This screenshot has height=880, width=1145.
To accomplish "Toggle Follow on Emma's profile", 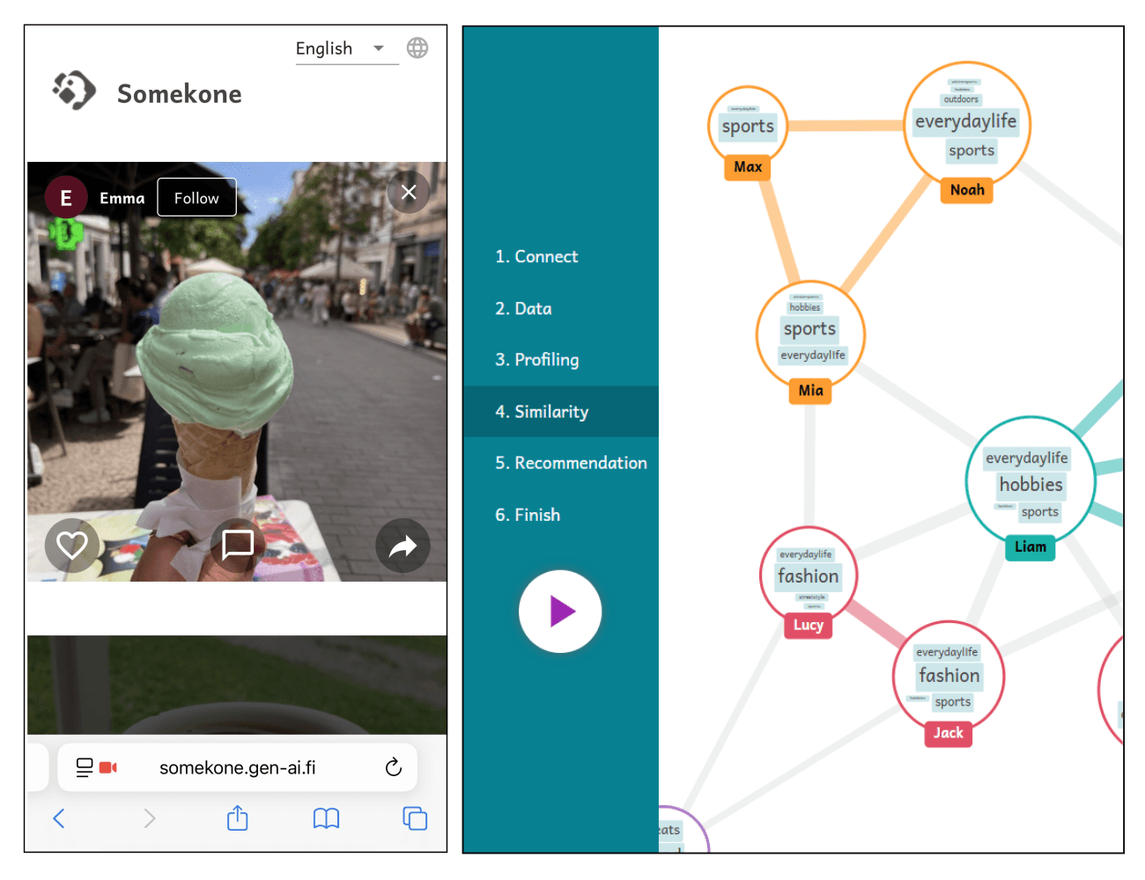I will click(196, 197).
